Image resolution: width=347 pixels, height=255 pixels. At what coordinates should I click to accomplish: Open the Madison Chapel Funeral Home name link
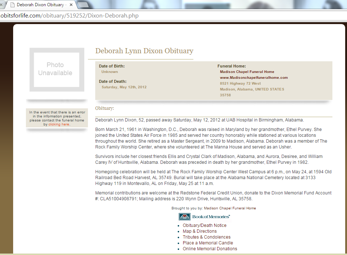tap(247, 72)
